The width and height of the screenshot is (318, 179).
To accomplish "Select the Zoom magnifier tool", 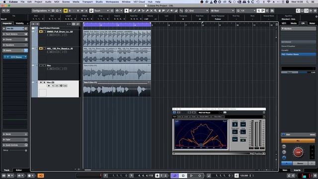I will tap(156, 10).
